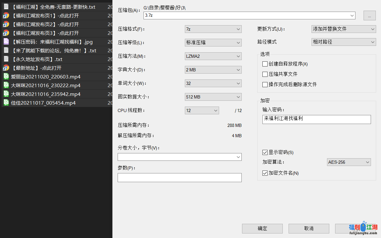The width and height of the screenshot is (381, 238).
Task: Click into the 参数 input field
Action: tap(179, 178)
